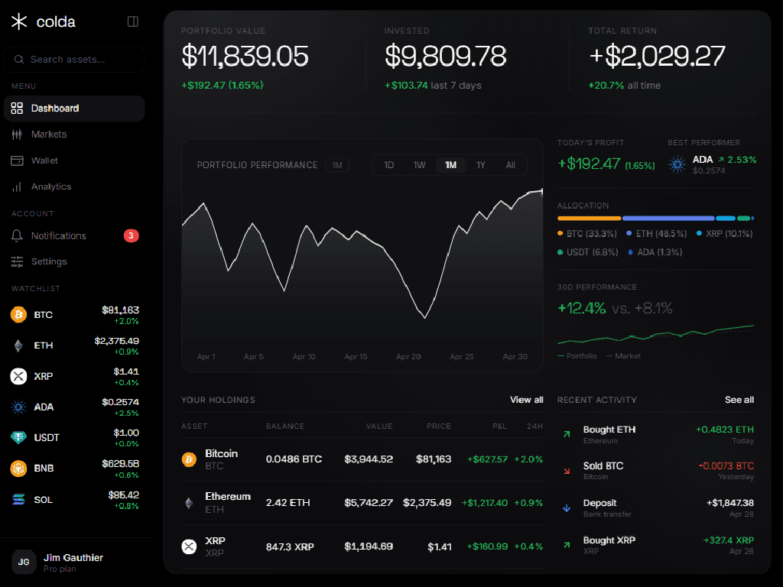Focus the Search assets input field
The width and height of the screenshot is (783, 587).
point(74,60)
